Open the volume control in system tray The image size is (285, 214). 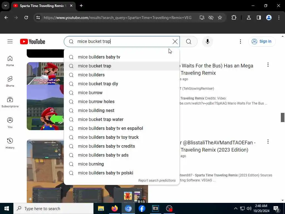(249, 208)
